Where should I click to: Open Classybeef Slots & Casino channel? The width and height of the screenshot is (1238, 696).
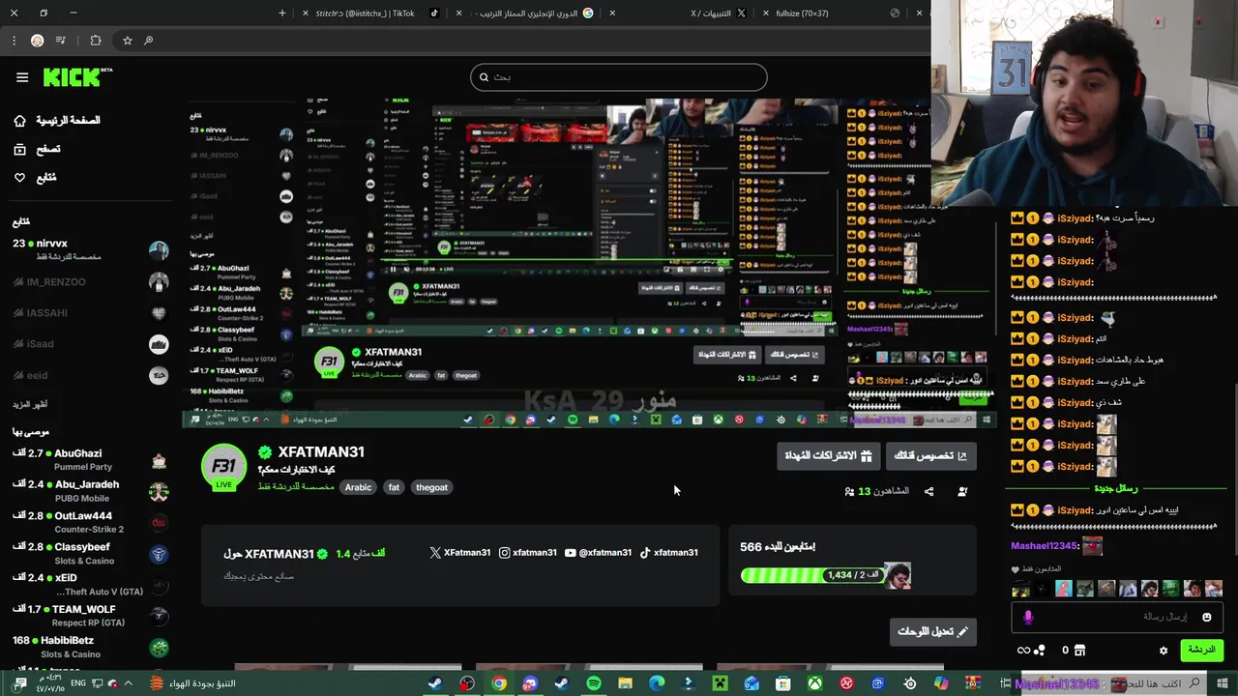click(90, 553)
